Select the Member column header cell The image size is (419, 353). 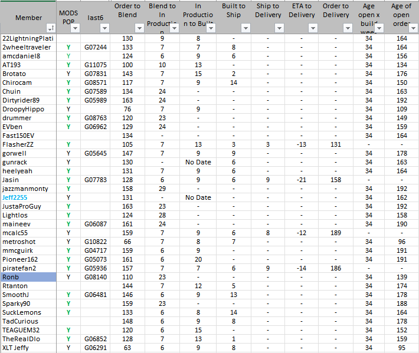click(x=28, y=18)
